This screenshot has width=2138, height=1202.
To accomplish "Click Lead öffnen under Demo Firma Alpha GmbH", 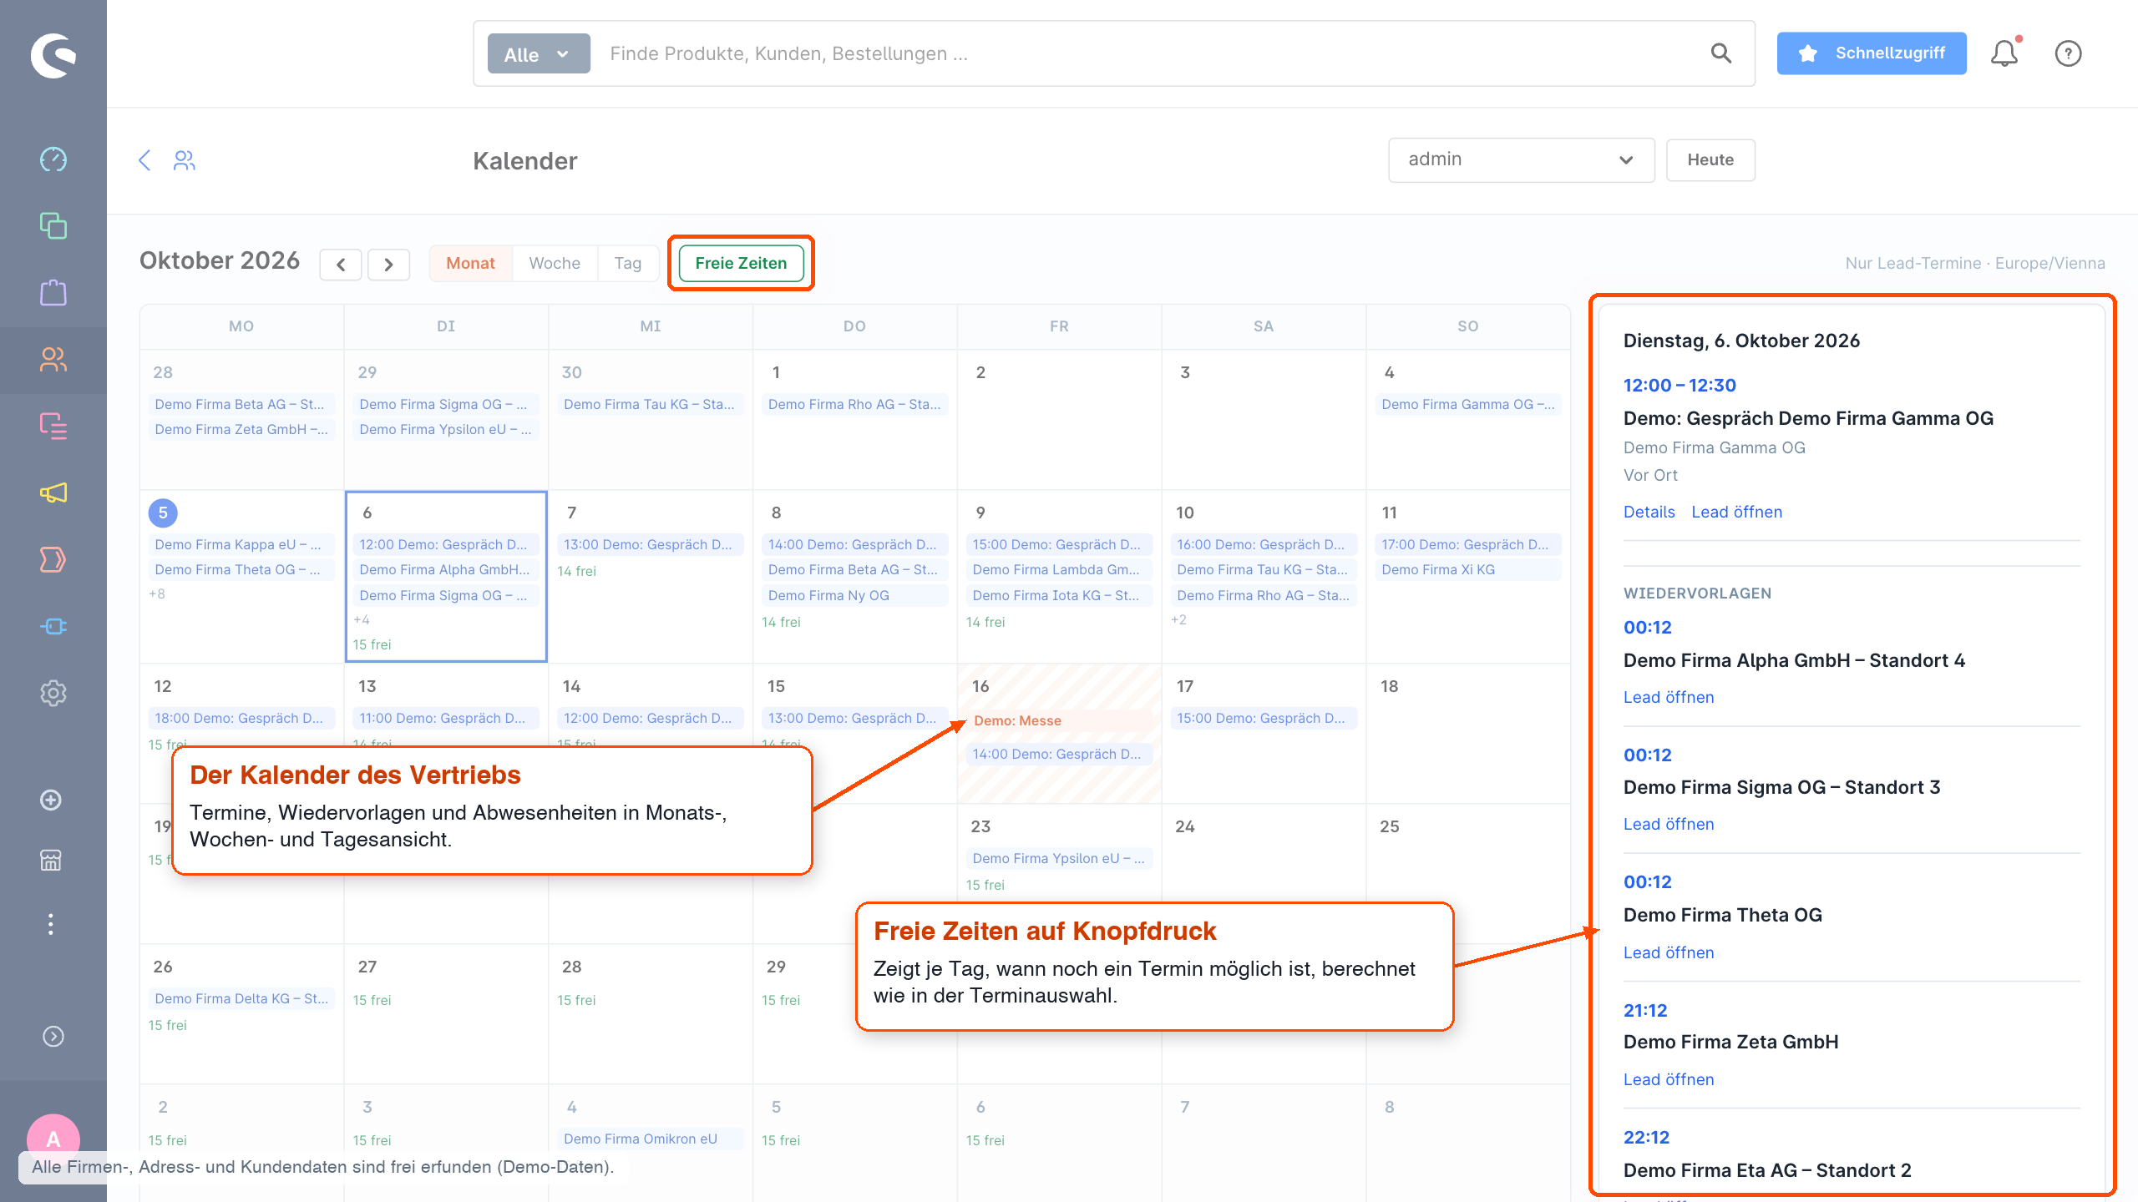I will point(1668,697).
